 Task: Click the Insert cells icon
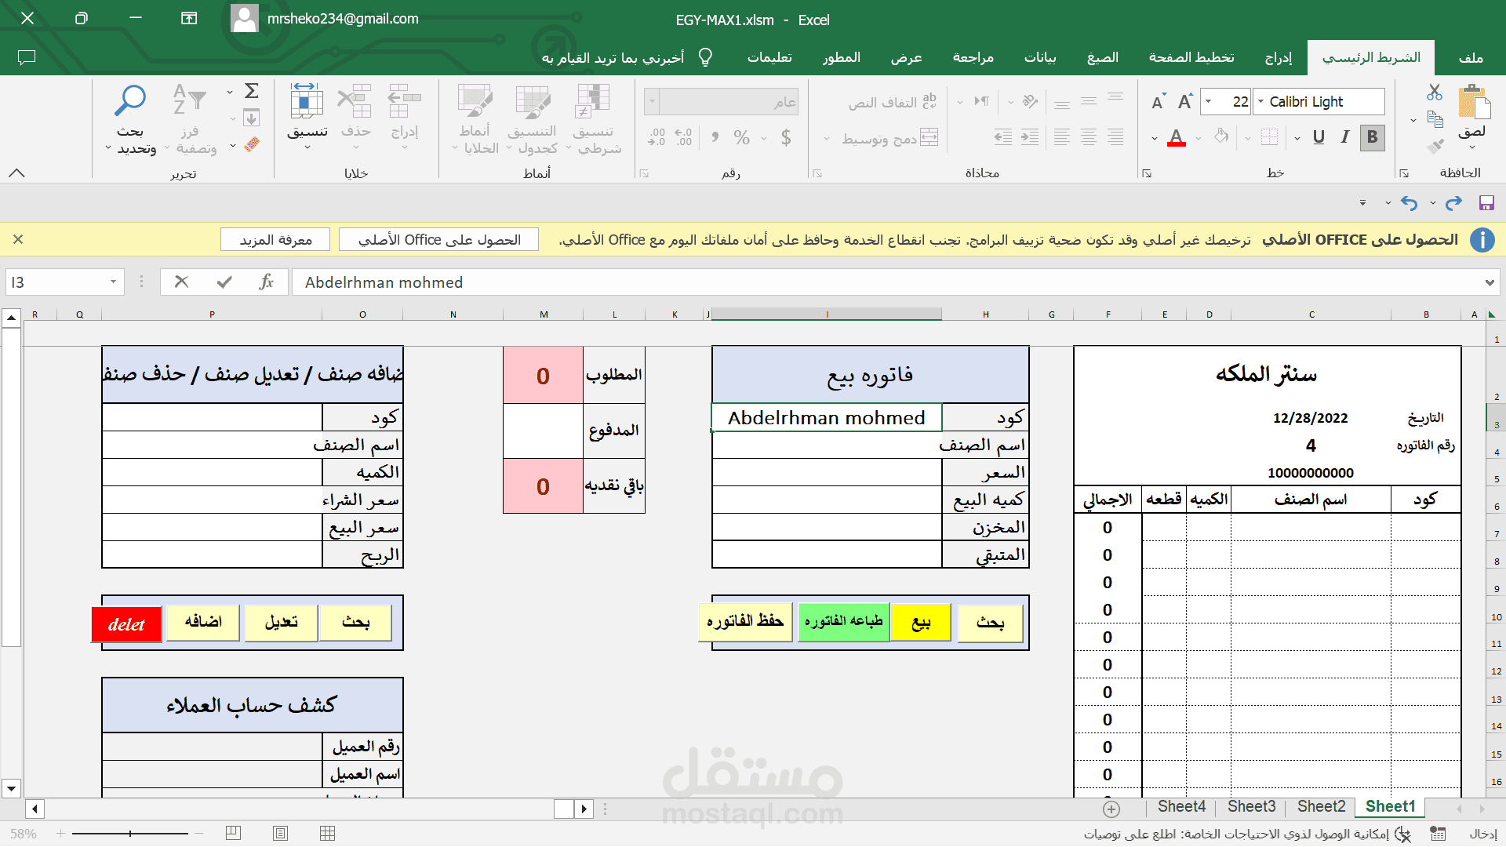(x=405, y=102)
